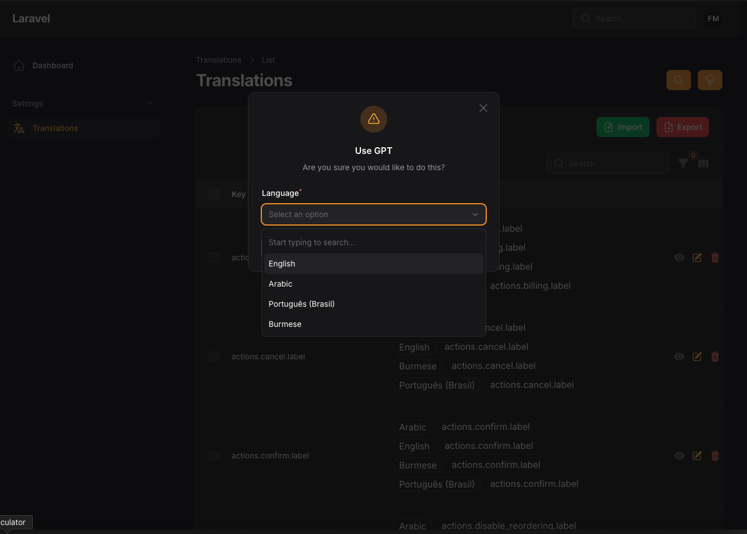The image size is (747, 534).
Task: View actions.cancel.label via eye icon
Action: click(679, 357)
